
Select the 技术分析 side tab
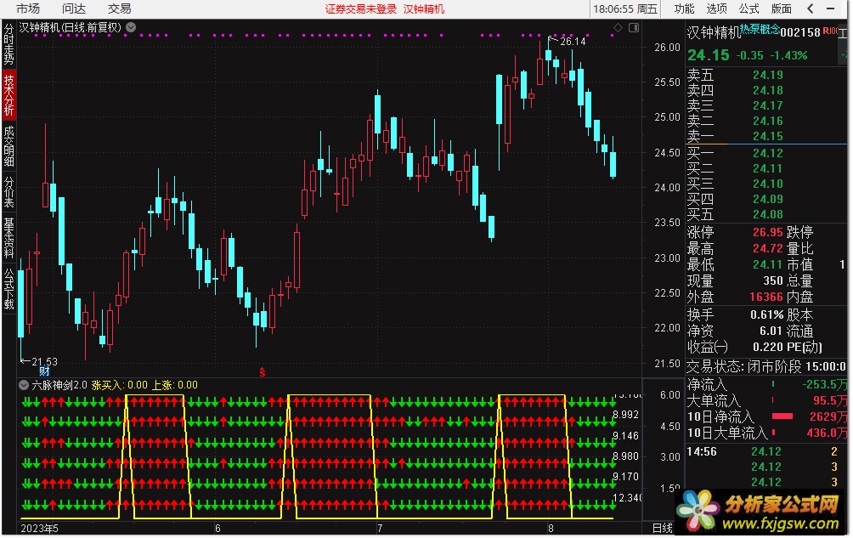coord(8,95)
